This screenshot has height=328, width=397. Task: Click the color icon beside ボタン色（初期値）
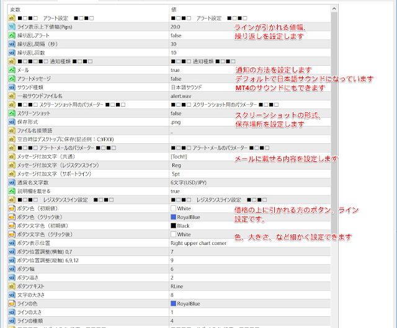(12, 208)
